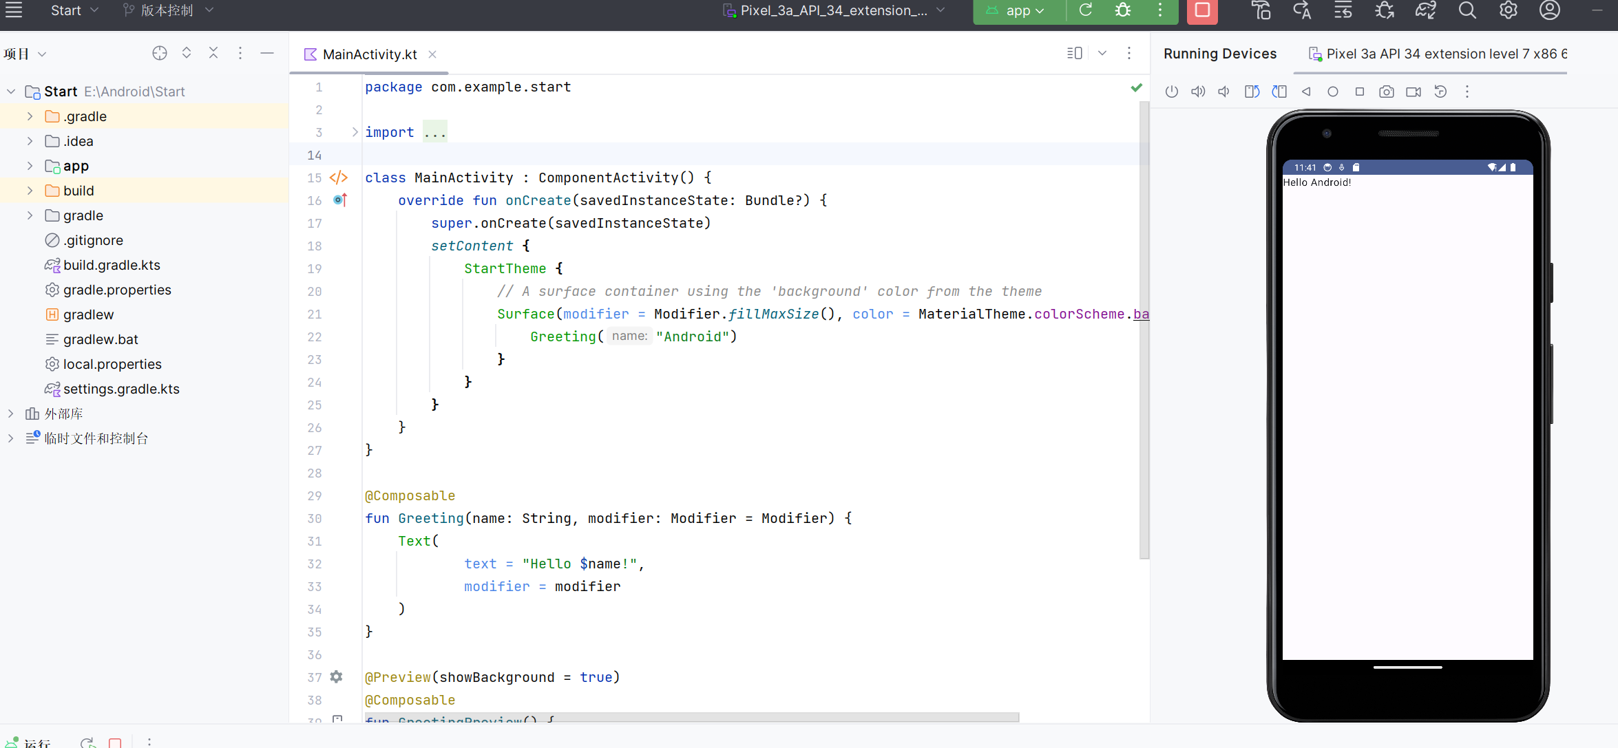The image size is (1618, 748).
Task: Click the translate icon in the toolbar
Action: click(1302, 10)
